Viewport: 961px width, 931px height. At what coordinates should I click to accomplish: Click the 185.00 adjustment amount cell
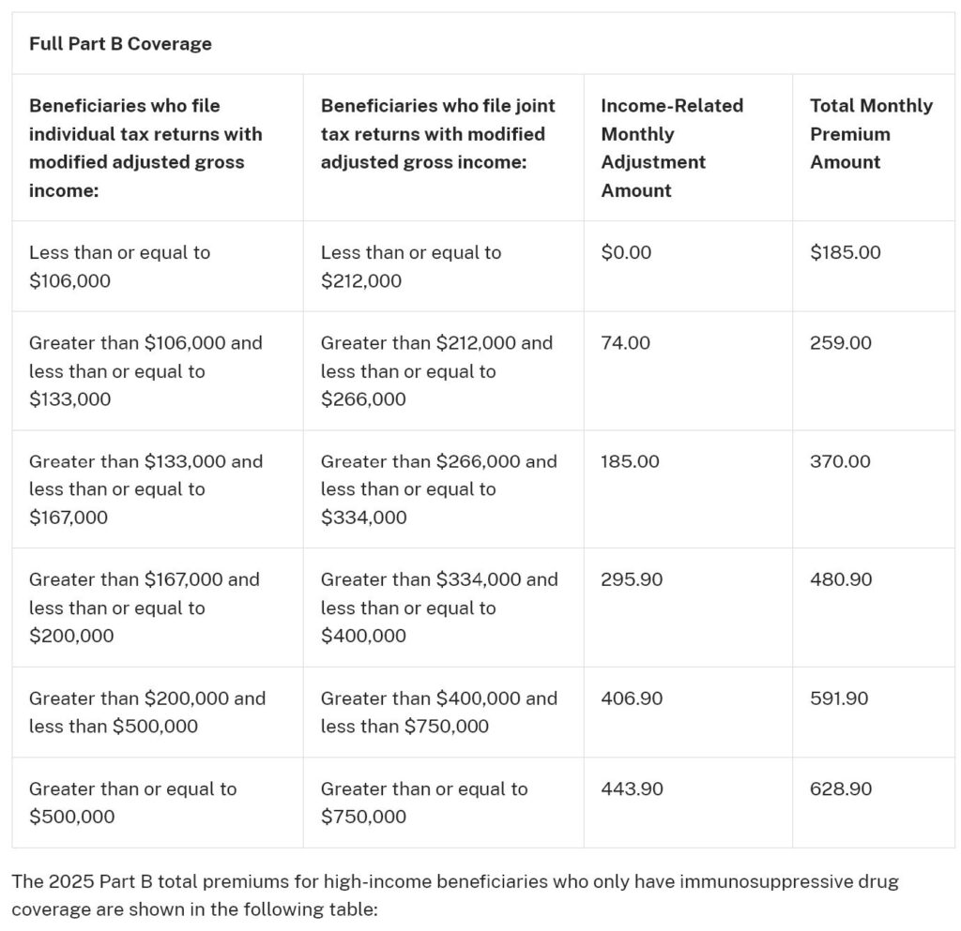coord(630,461)
